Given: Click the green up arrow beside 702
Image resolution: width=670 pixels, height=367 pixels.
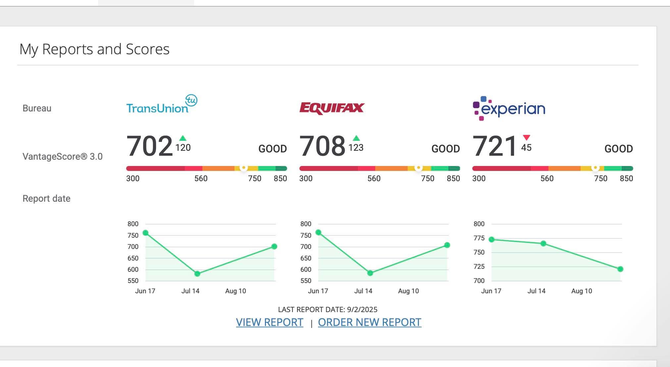Looking at the screenshot, I should coord(182,138).
